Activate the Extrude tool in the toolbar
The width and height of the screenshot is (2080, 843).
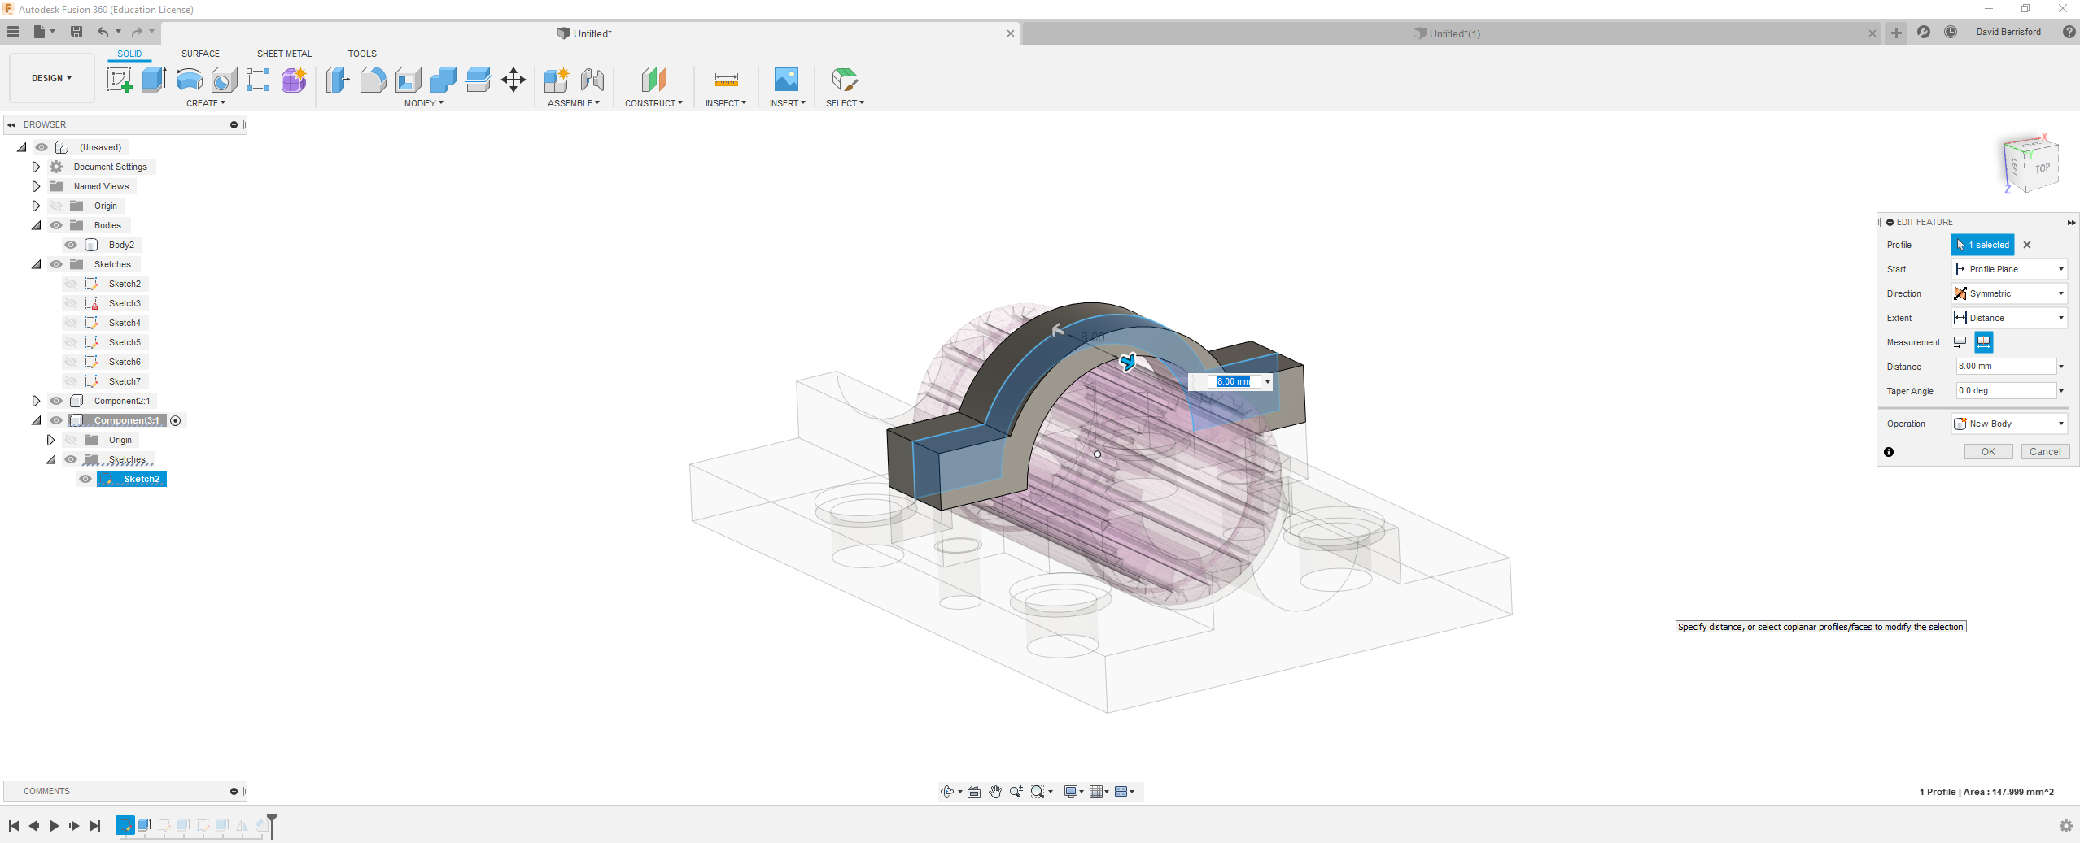click(154, 80)
